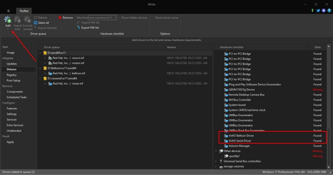Go to the Unattended settings page
Viewport: 333px width, 175px height.
(x=14, y=131)
